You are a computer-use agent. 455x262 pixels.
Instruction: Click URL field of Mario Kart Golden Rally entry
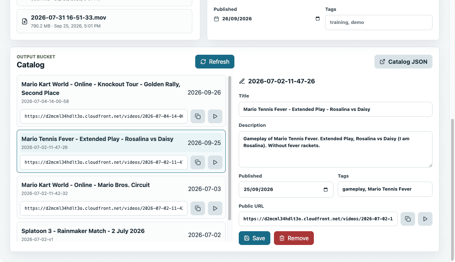coord(104,116)
